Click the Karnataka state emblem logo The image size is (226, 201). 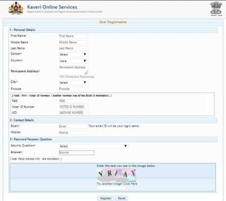coord(16,8)
